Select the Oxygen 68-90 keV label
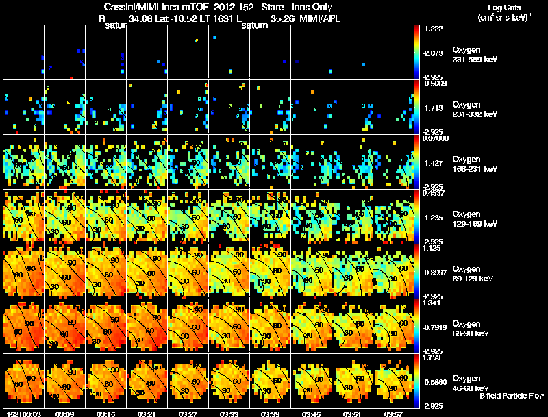 [x=471, y=329]
